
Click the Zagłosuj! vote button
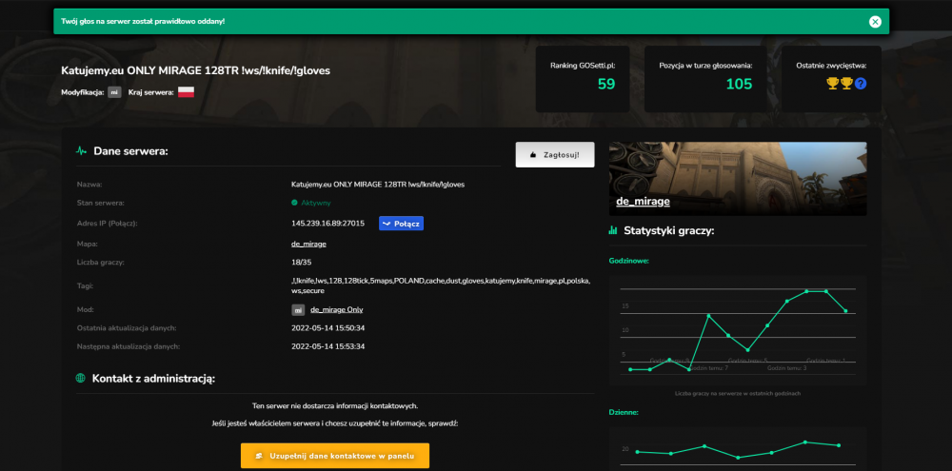click(555, 155)
